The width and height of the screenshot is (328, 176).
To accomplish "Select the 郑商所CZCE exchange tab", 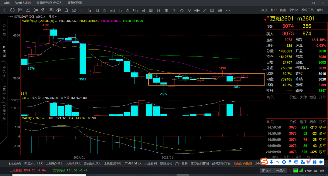I will click(92, 163).
